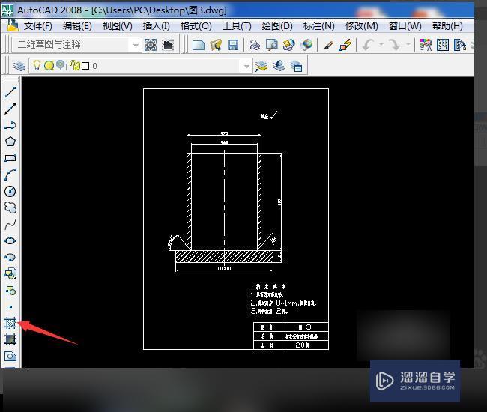Toggle layer 0 on/off light bulb
This screenshot has height=412, width=487.
pyautogui.click(x=37, y=65)
